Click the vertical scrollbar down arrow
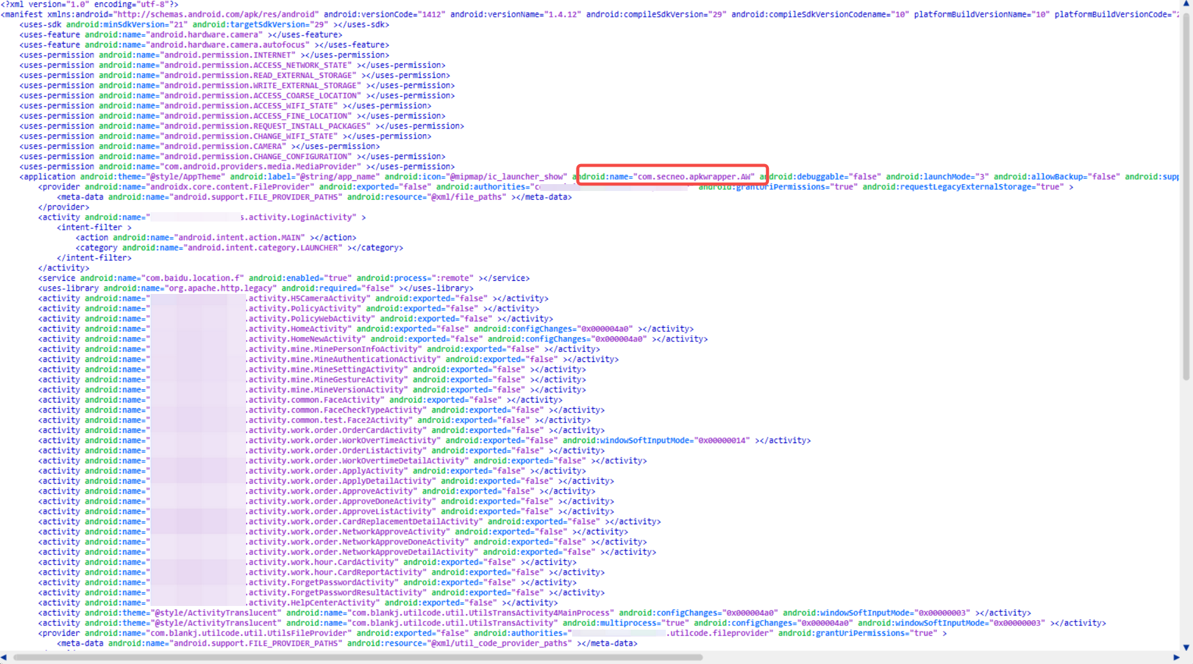Screen dimensions: 1193x664 (1186, 648)
